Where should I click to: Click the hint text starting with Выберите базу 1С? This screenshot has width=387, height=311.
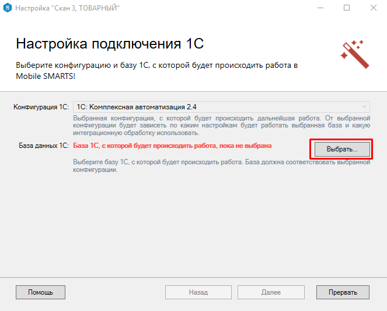click(x=221, y=166)
